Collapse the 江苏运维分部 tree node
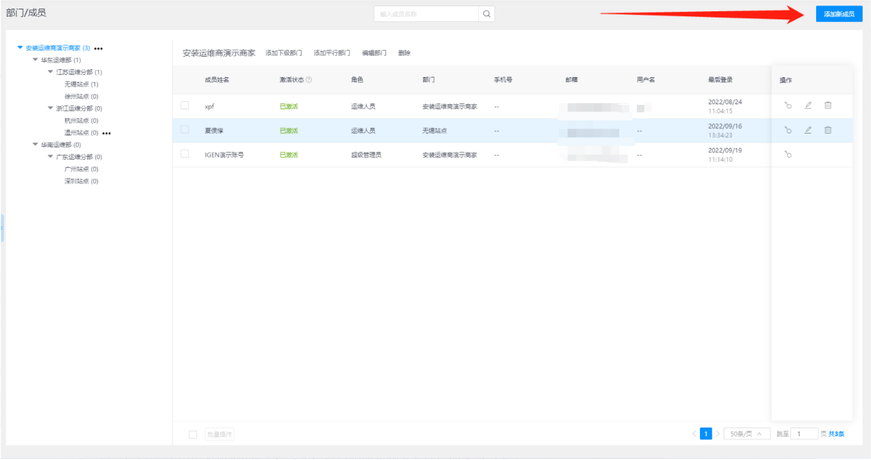This screenshot has height=460, width=871. 51,72
